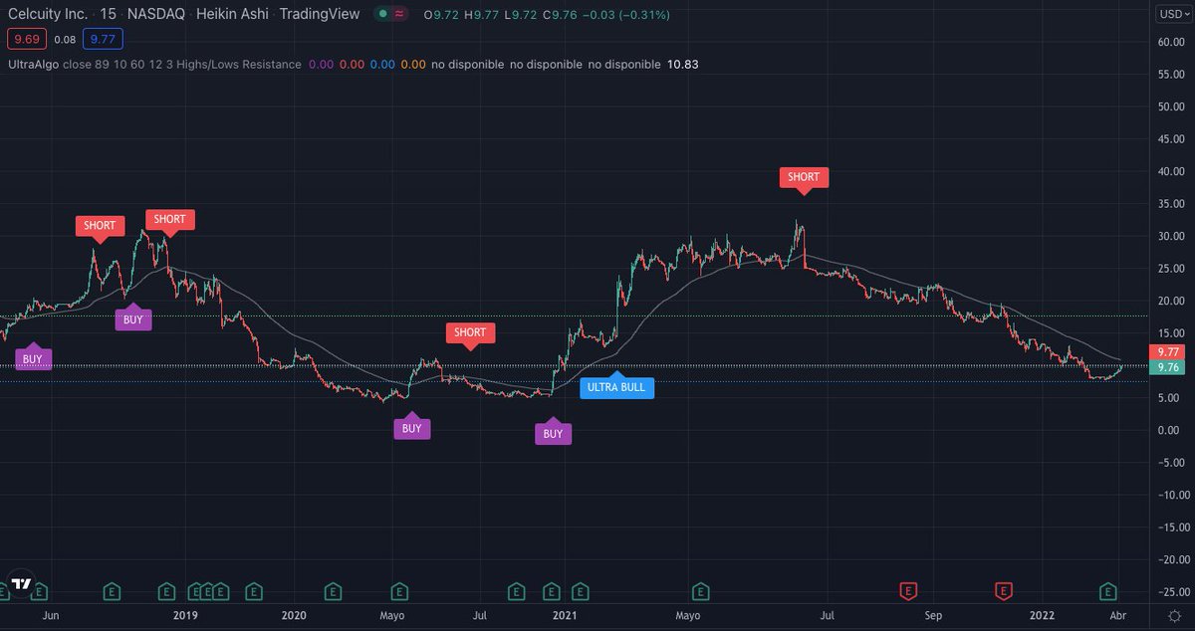Click the BUY label just left of ULTRA BULL
The image size is (1195, 631).
point(553,433)
